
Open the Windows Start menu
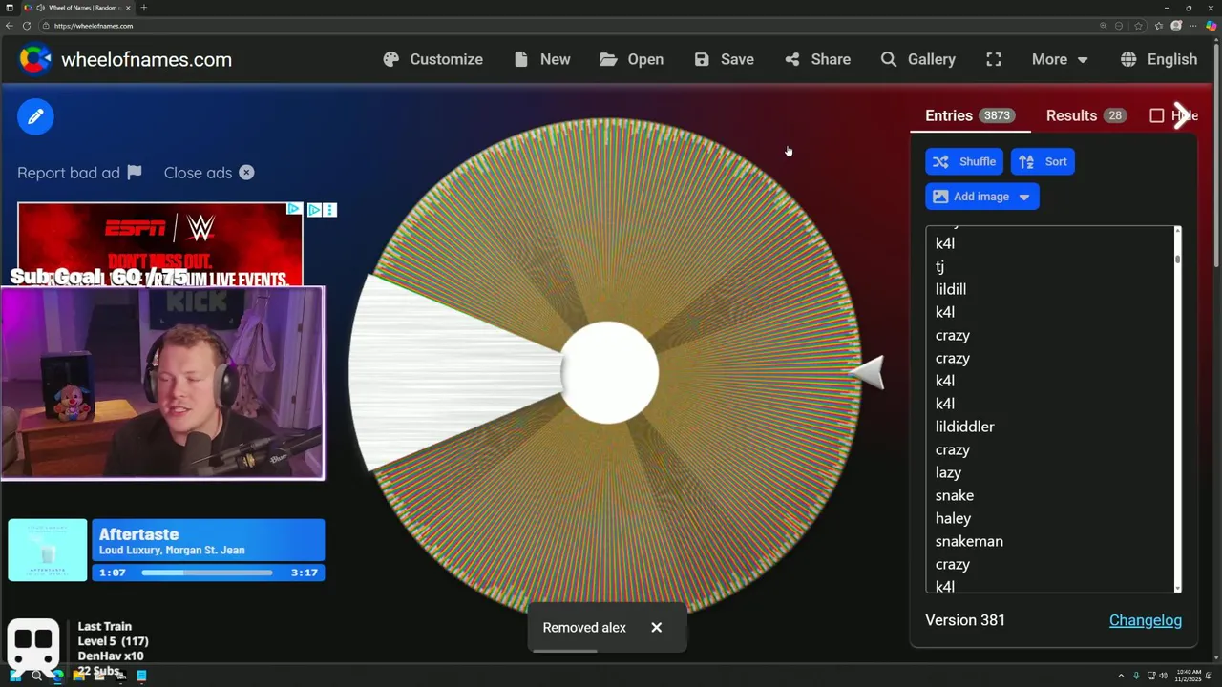15,676
